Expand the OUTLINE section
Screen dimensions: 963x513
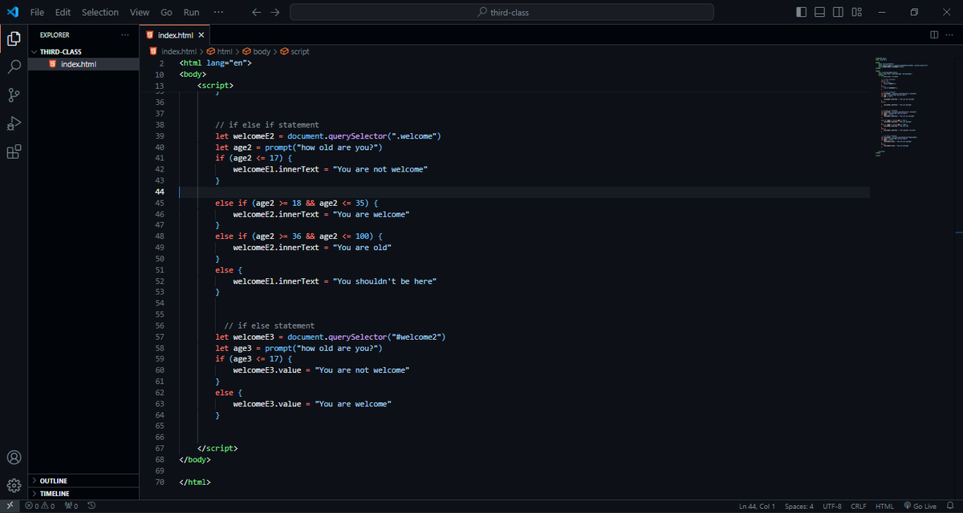pos(83,481)
